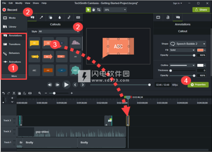The width and height of the screenshot is (212, 152).
Task: Undo the last action
Action: click(x=3, y=93)
